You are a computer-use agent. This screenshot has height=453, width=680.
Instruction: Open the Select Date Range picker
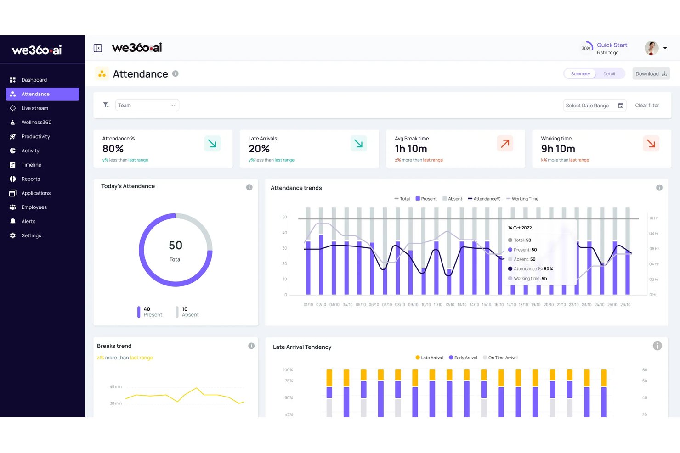[595, 106]
